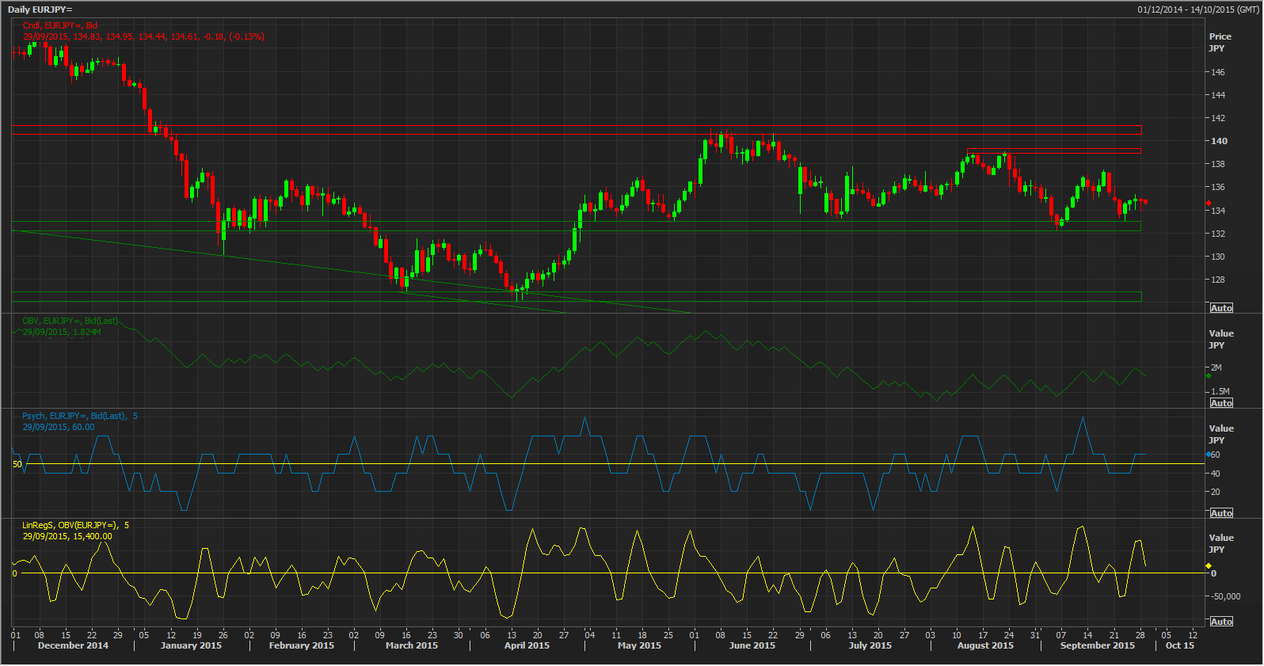This screenshot has width=1264, height=666.
Task: Click the 'December 2014' label on the time axis
Action: 73,645
